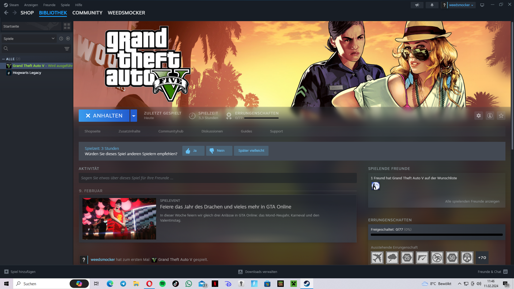The width and height of the screenshot is (514, 289).
Task: Click the activity status input field
Action: coord(218,178)
